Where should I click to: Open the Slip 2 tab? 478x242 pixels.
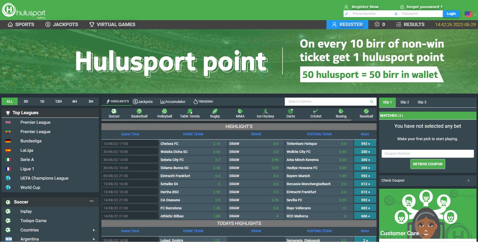[x=405, y=102]
